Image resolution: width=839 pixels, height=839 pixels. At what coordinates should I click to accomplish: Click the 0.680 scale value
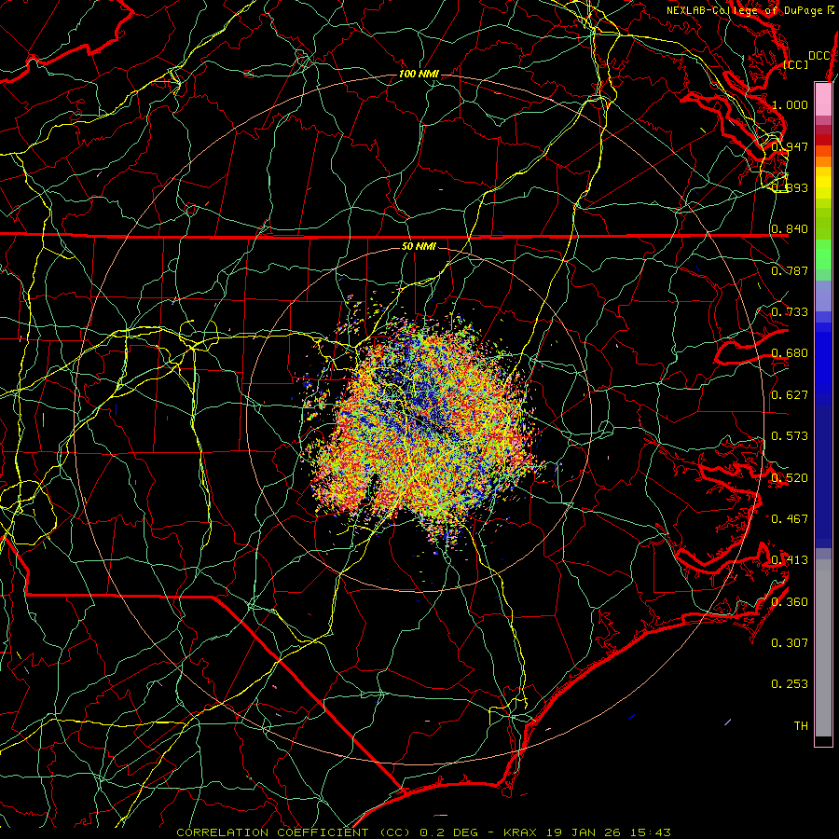point(790,353)
